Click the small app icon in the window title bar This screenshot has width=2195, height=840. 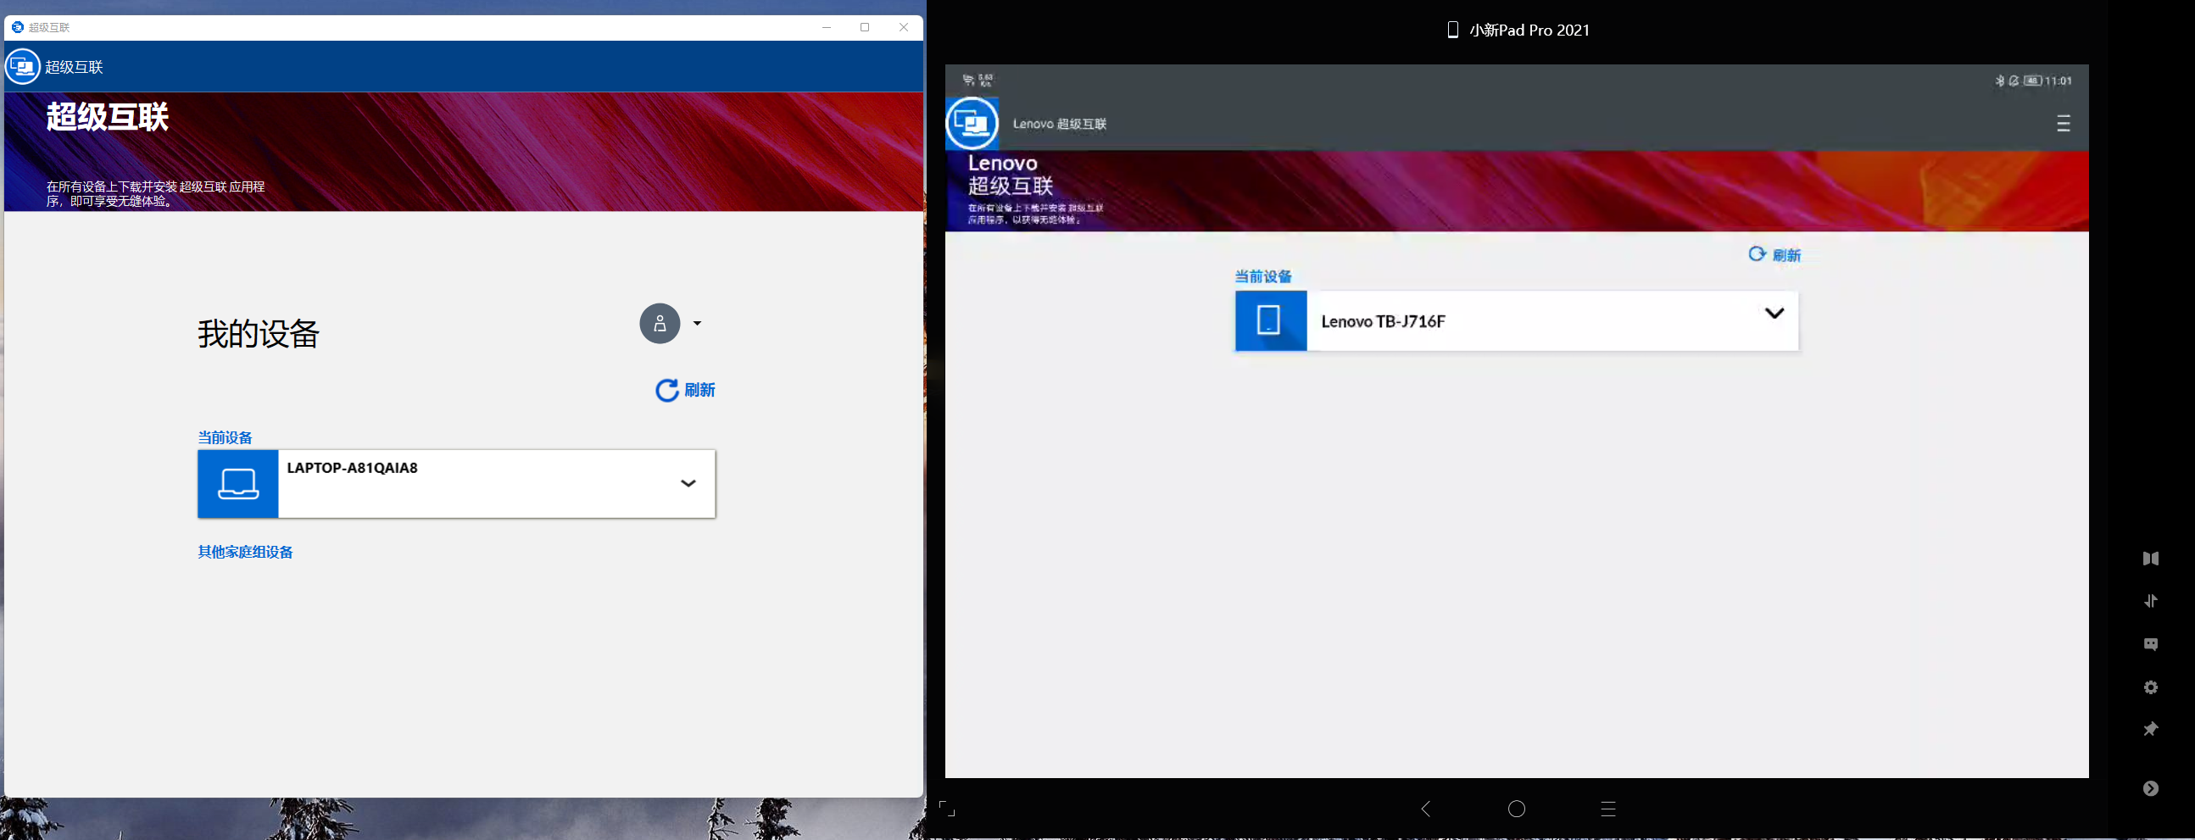pyautogui.click(x=17, y=27)
